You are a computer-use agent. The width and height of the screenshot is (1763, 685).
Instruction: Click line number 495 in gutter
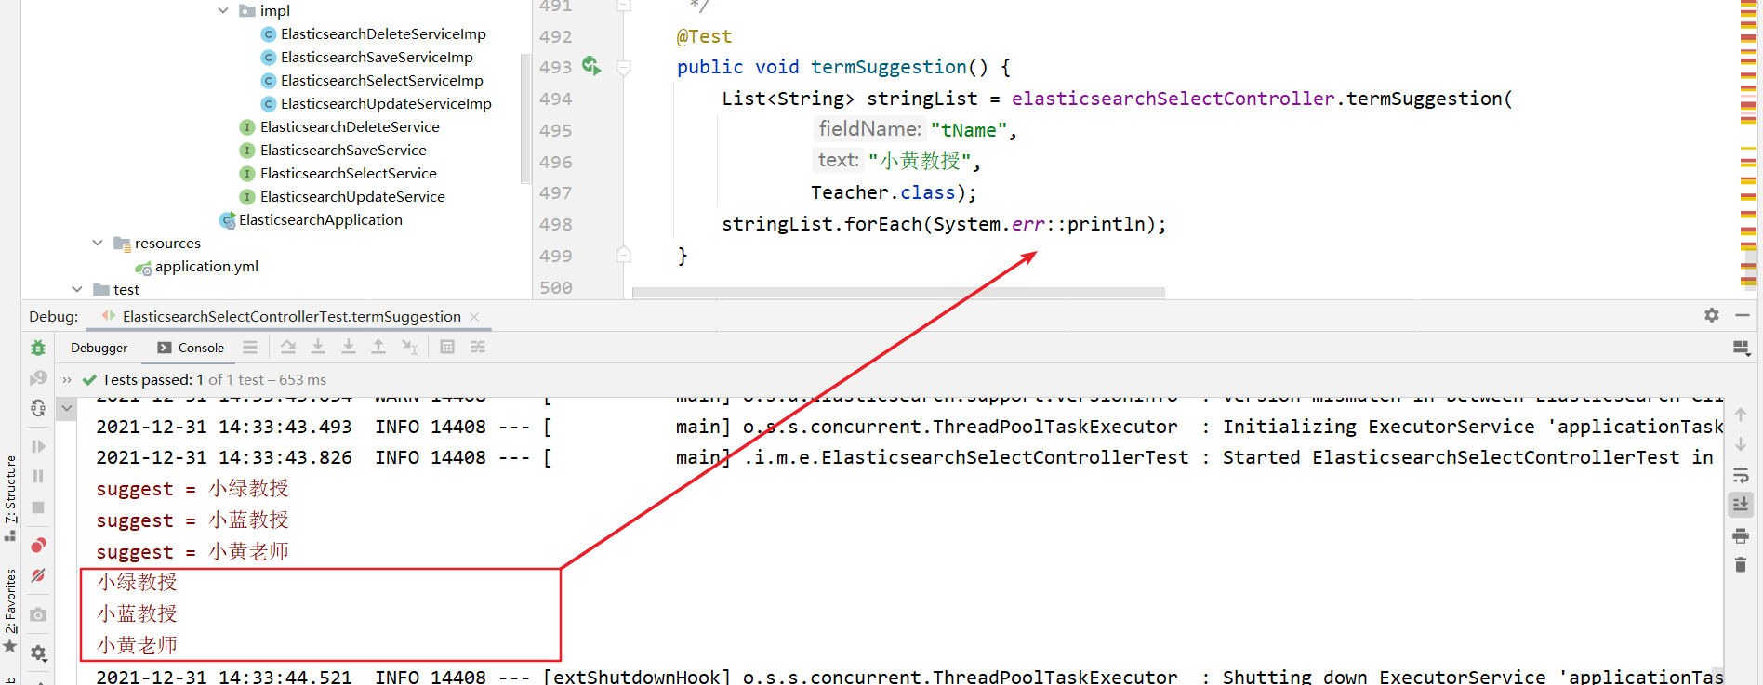click(555, 130)
